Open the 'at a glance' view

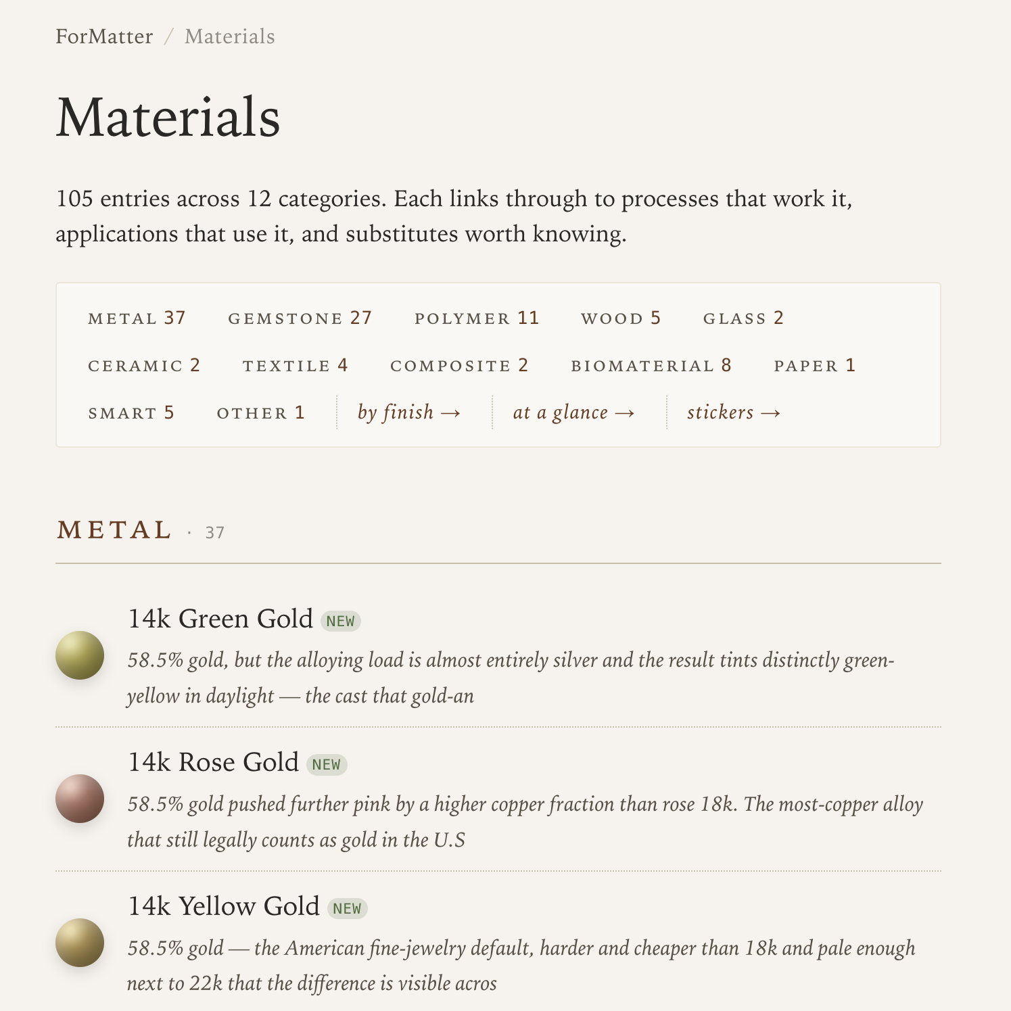(574, 412)
